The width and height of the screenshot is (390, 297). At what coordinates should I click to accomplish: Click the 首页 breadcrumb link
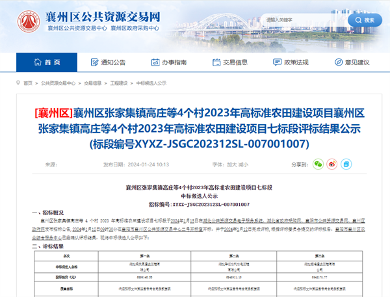coord(27,83)
